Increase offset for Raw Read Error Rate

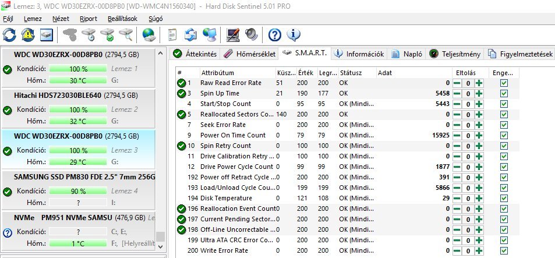pyautogui.click(x=479, y=83)
